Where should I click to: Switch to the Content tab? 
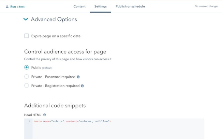[79, 6]
